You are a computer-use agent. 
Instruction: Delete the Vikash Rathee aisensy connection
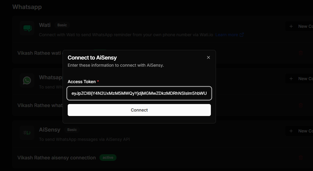301,158
